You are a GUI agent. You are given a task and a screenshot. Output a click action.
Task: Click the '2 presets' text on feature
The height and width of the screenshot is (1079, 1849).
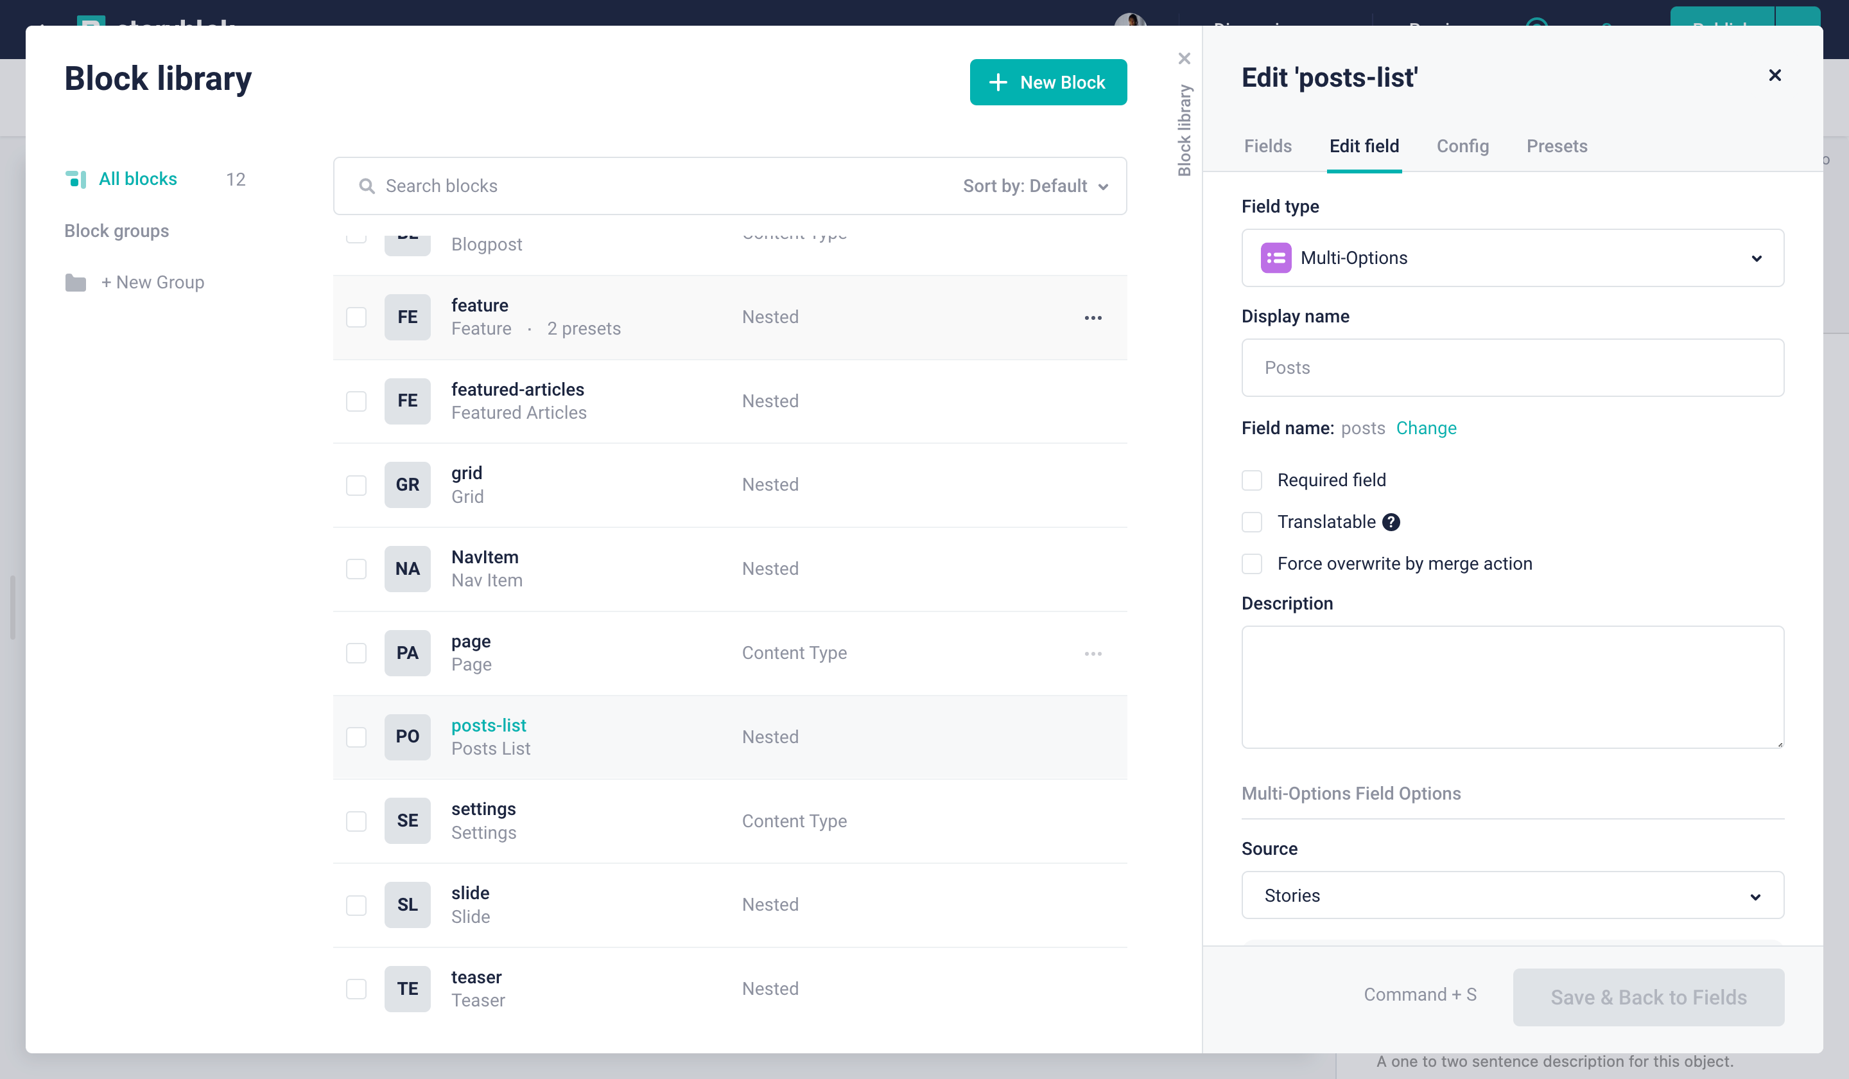pyautogui.click(x=584, y=329)
